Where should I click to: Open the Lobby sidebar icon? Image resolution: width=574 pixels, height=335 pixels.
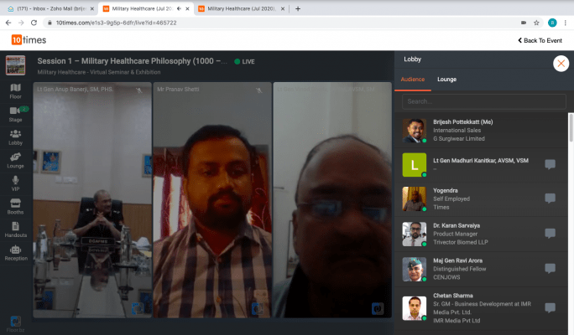click(15, 137)
